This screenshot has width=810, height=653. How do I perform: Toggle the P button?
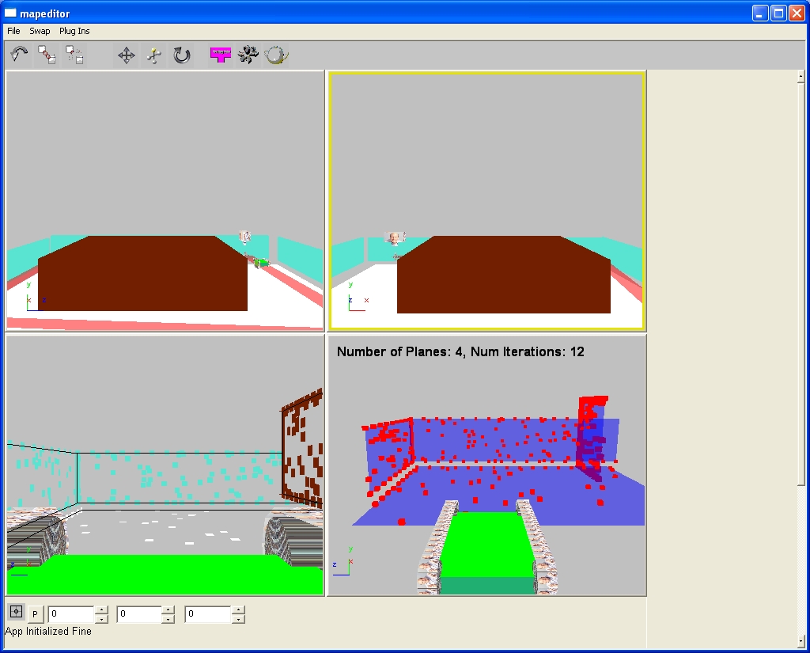pyautogui.click(x=35, y=613)
